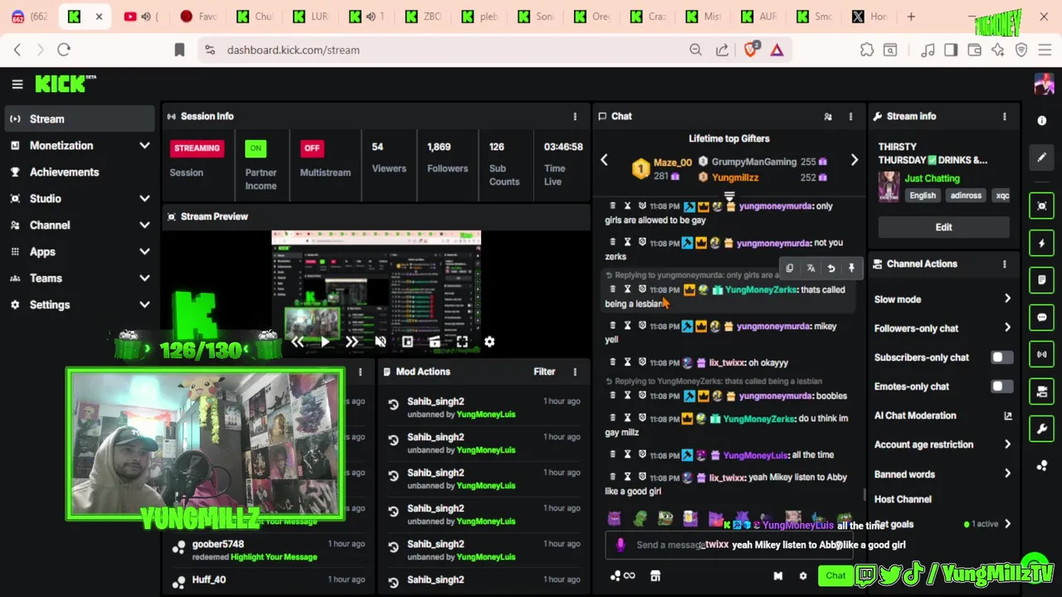Open stream preview settings gear

click(490, 342)
